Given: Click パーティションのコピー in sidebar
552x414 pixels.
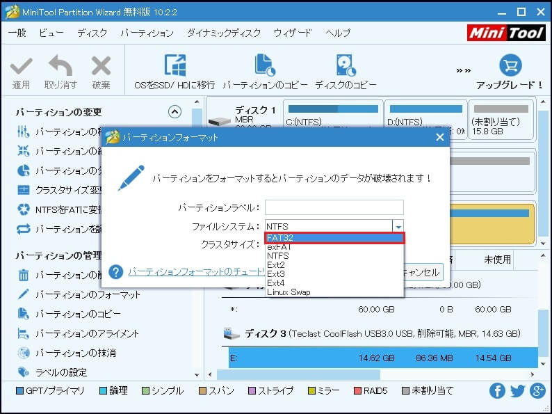Looking at the screenshot, I should coord(78,314).
